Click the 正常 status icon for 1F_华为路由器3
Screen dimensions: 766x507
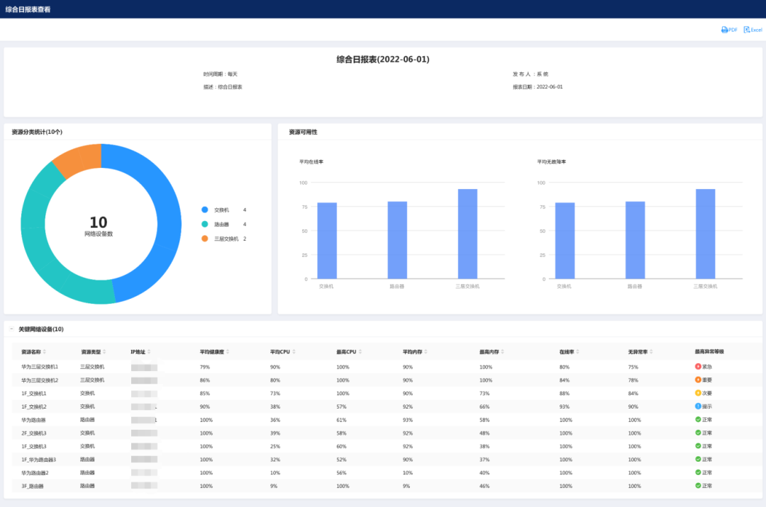[698, 460]
